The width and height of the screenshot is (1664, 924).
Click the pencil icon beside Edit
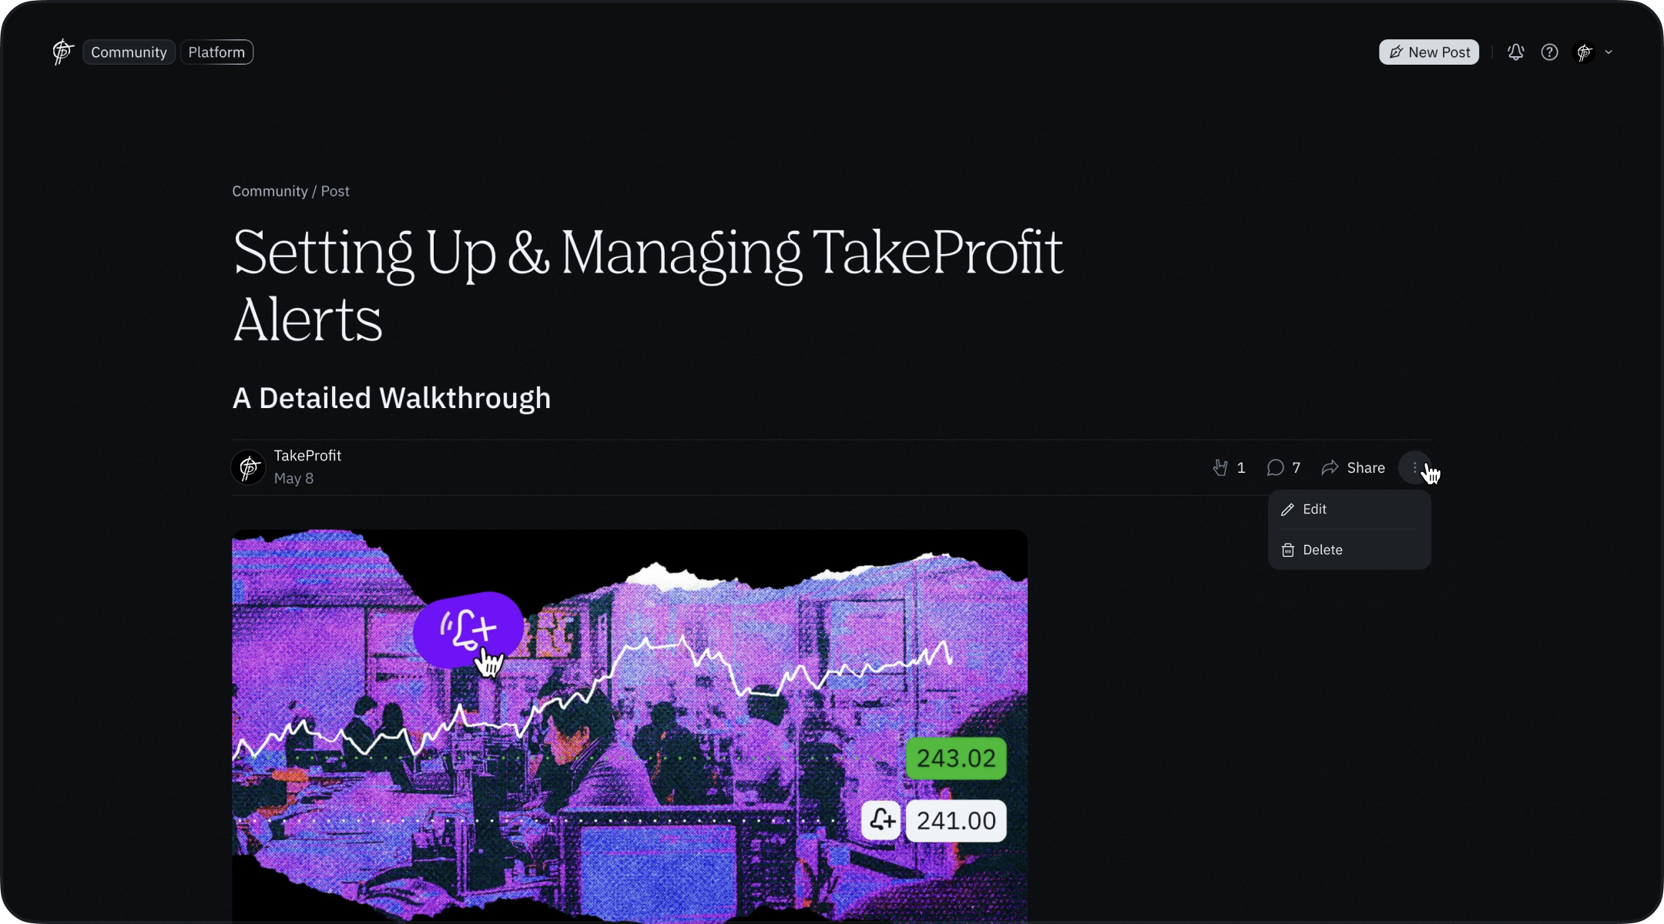click(x=1287, y=510)
